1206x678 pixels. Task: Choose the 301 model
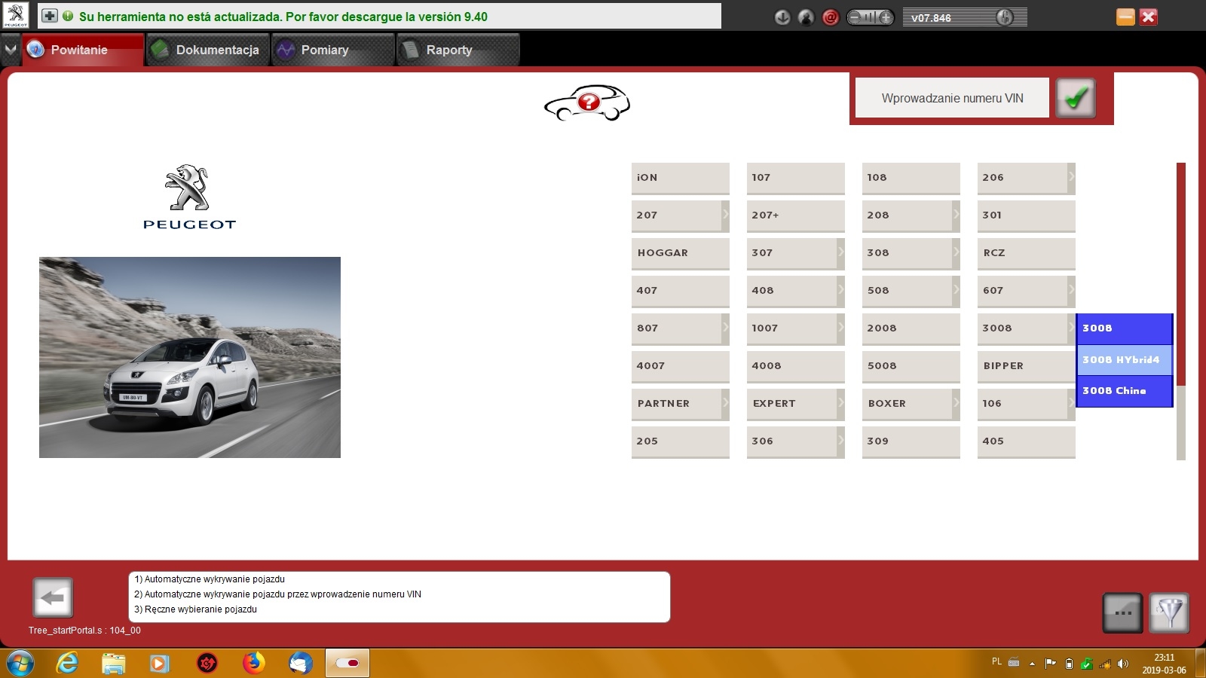pyautogui.click(x=1027, y=215)
